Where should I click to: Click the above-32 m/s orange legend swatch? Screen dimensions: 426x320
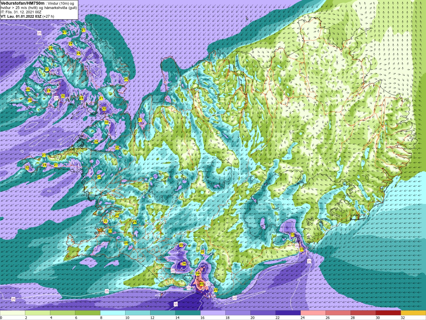click(413, 313)
